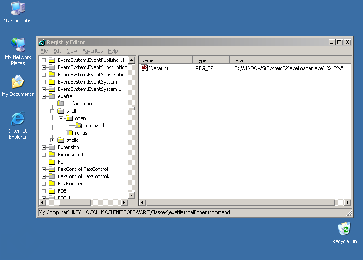Screen dimensions: 363x260
Task: Select the (Default) value name
Action: pyautogui.click(x=158, y=68)
